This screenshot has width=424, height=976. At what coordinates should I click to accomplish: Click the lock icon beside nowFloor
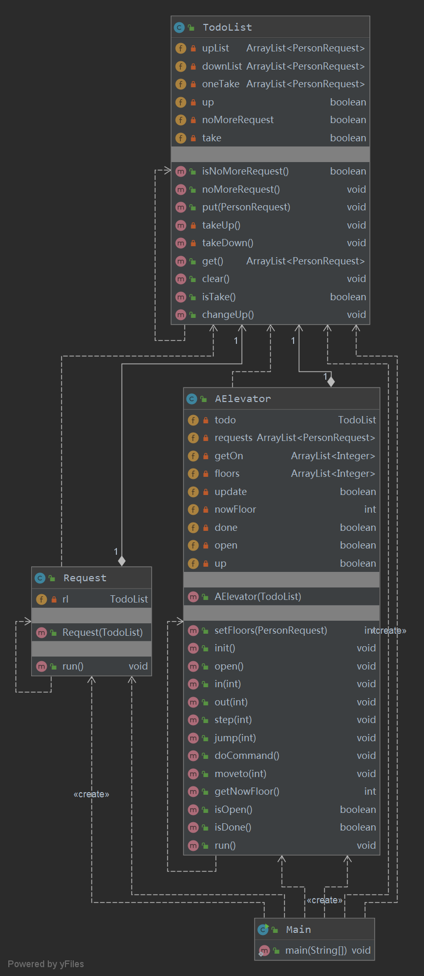point(206,510)
